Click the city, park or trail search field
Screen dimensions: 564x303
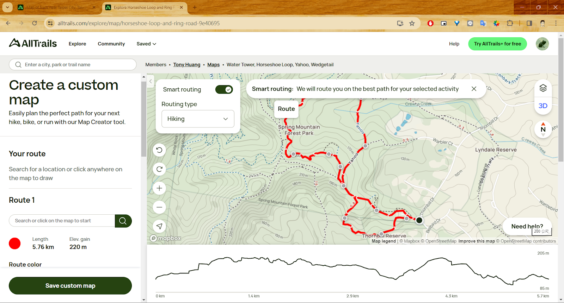point(73,65)
